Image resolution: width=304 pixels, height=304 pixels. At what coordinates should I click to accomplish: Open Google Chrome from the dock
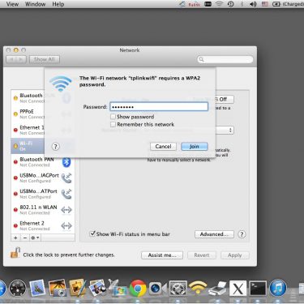point(138,289)
